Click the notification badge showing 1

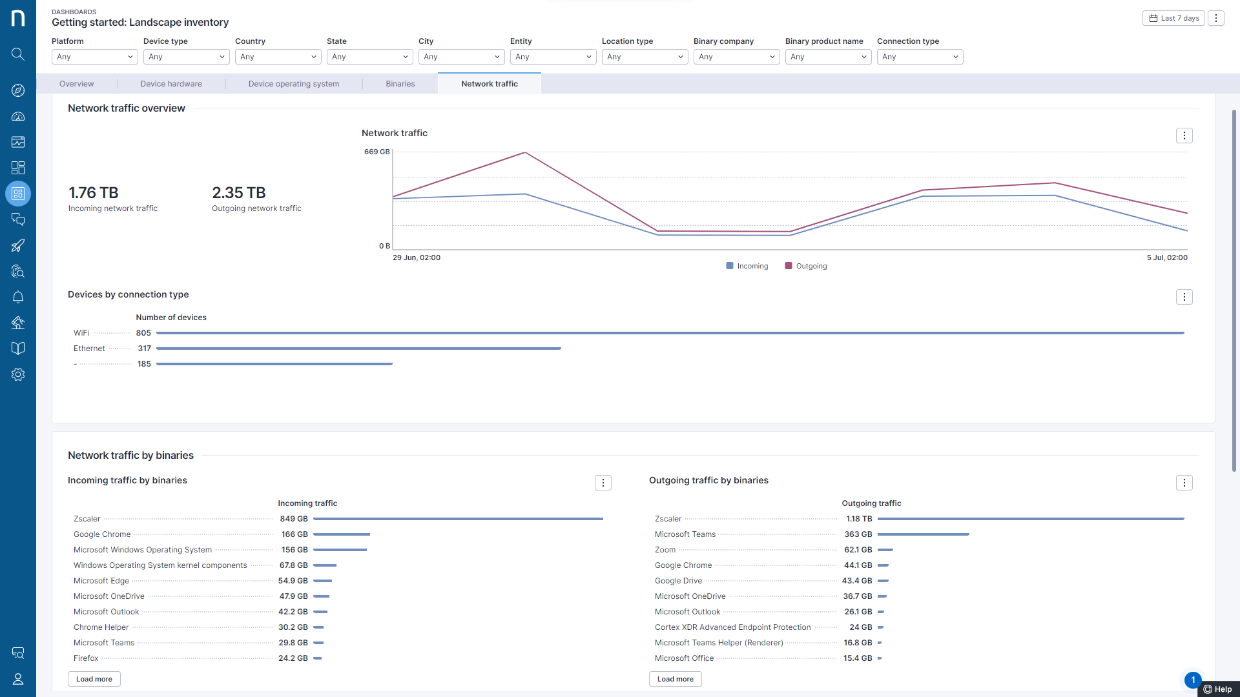pos(1193,680)
